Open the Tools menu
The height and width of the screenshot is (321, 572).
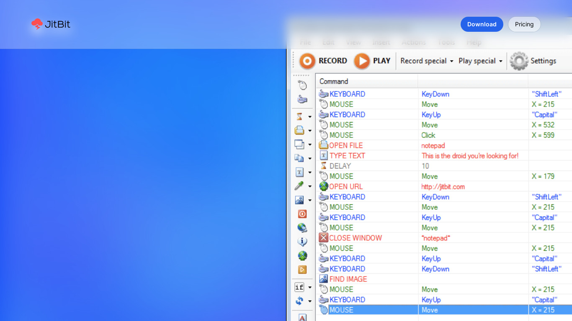click(x=446, y=42)
